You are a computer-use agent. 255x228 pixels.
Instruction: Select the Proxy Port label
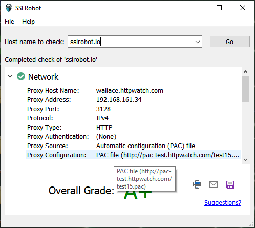(x=43, y=109)
